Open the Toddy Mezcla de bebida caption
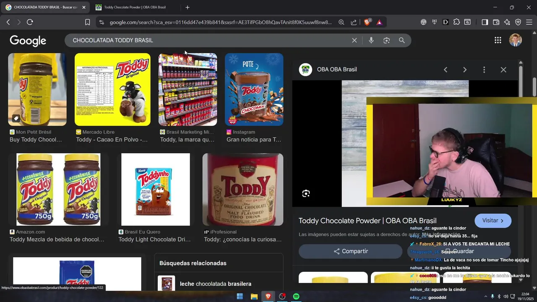Viewport: 537px width, 302px height. point(57,240)
